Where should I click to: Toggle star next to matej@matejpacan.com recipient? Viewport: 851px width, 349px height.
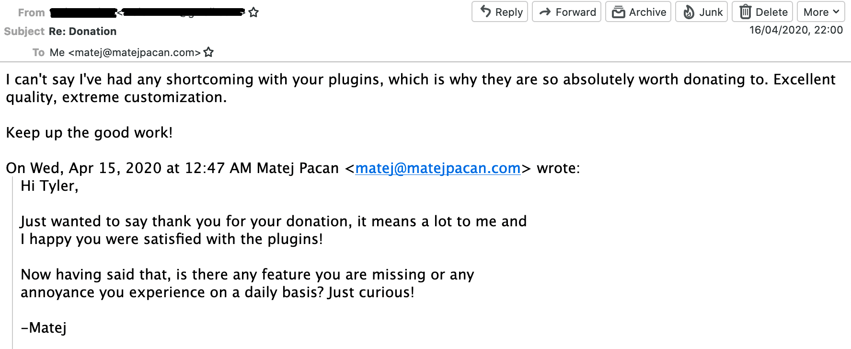208,52
